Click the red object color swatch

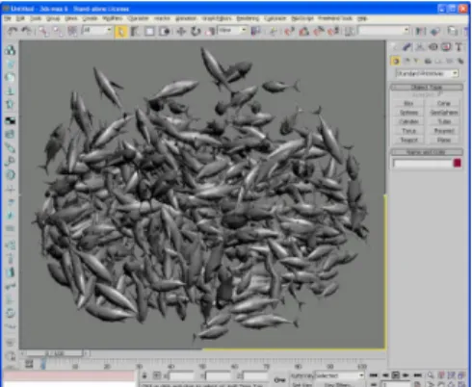[458, 163]
